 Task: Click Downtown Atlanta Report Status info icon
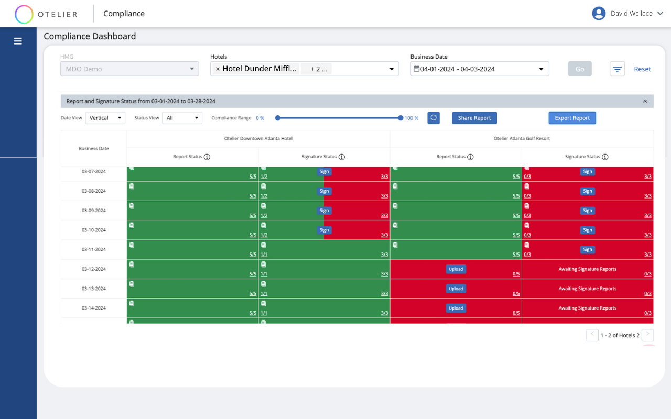[207, 157]
